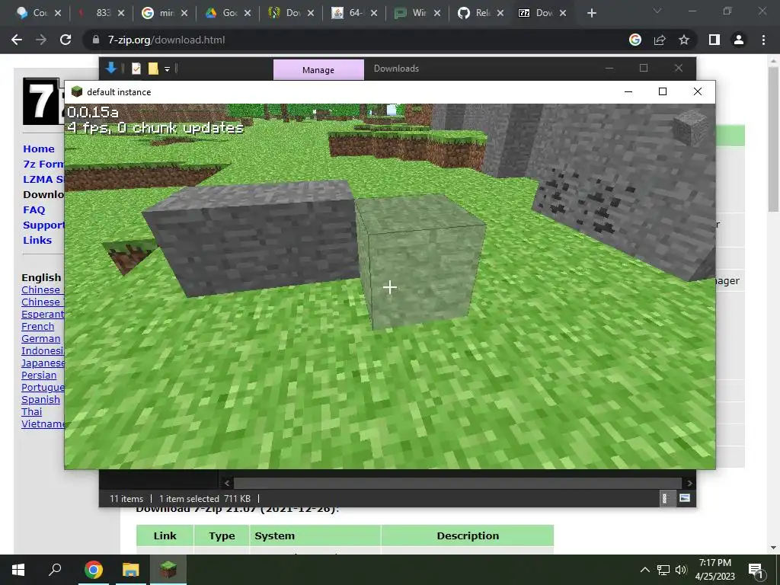Viewport: 780px width, 585px height.
Task: Open the FAQ link on 7-Zip site
Action: pos(34,210)
